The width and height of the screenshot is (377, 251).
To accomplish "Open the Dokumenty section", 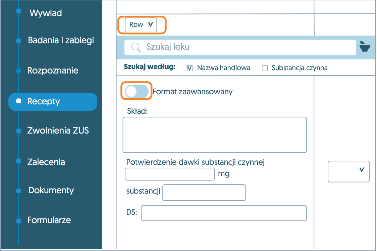I will [x=51, y=190].
